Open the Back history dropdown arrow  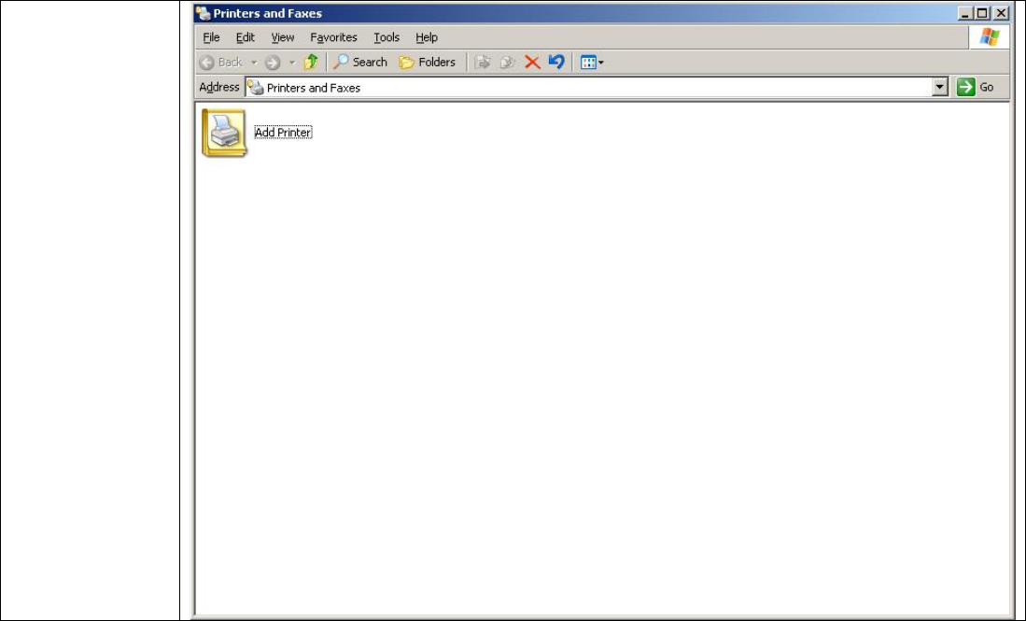point(254,63)
